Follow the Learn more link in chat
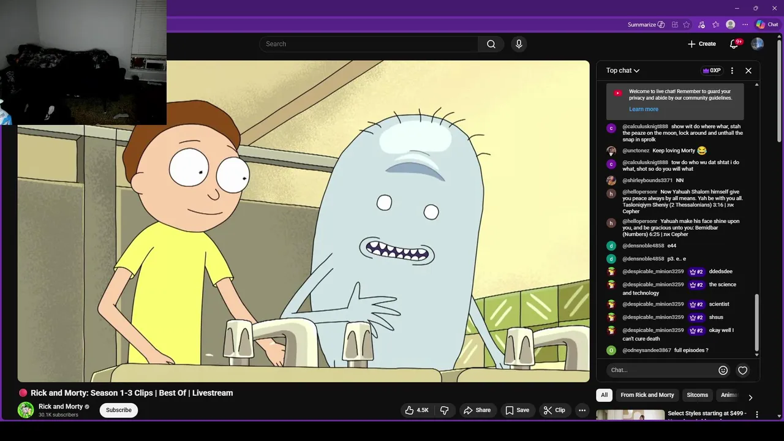Viewport: 784px width, 441px height. point(644,109)
